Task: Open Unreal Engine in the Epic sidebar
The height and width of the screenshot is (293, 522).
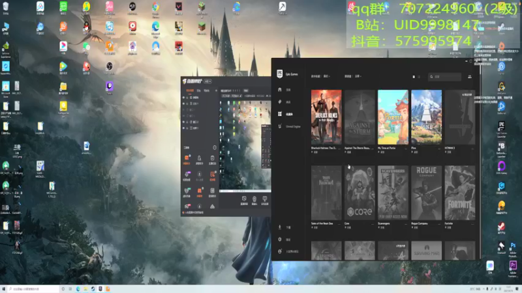Action: coord(289,126)
